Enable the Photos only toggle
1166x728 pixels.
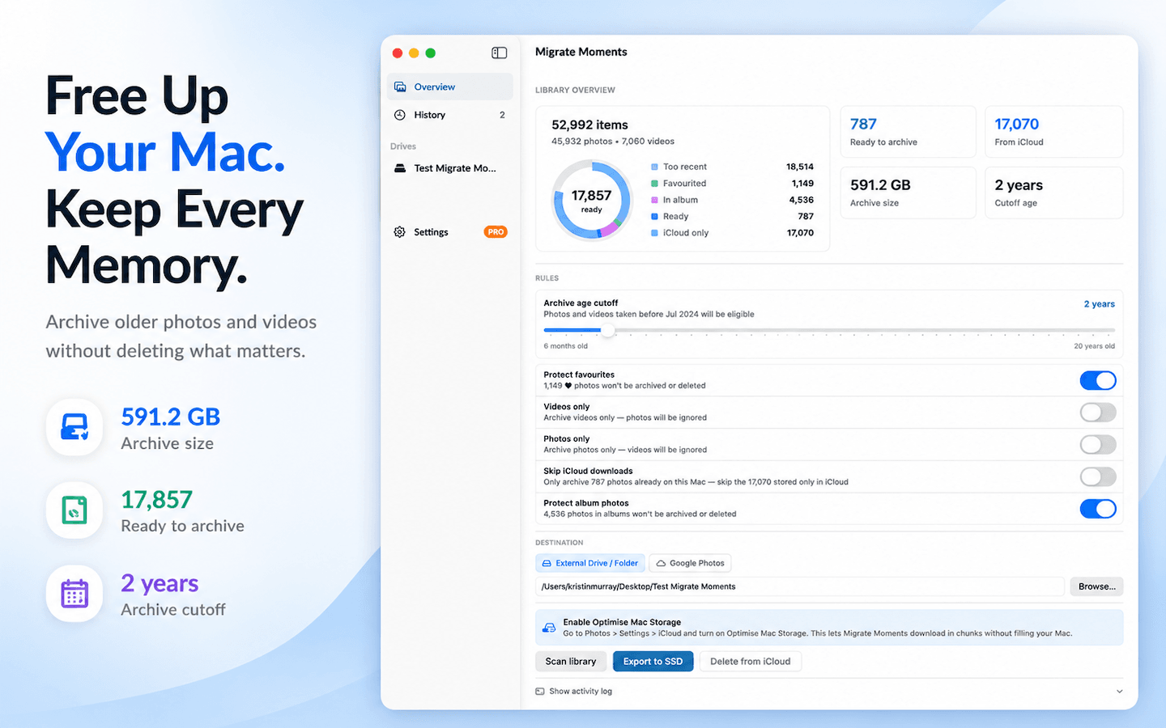click(x=1098, y=444)
